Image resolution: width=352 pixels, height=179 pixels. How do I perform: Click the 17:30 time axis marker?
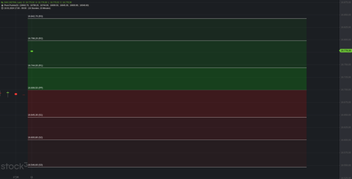click(x=16, y=177)
